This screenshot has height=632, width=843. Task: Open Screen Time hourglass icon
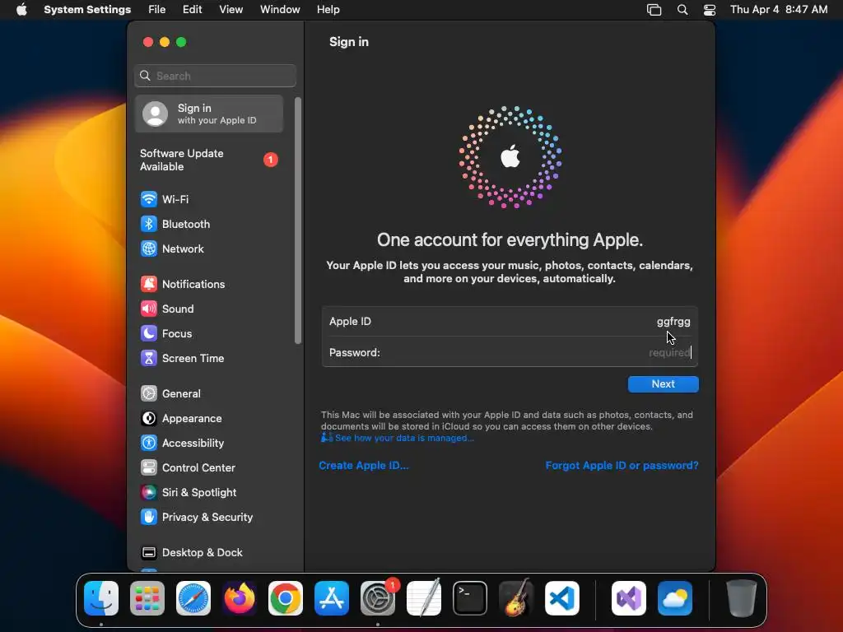coord(149,359)
